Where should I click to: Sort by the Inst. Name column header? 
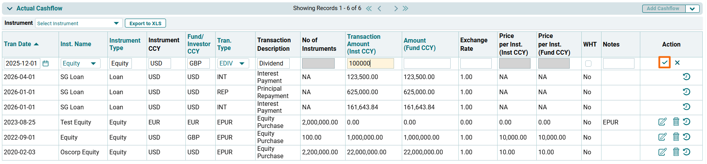pos(76,44)
